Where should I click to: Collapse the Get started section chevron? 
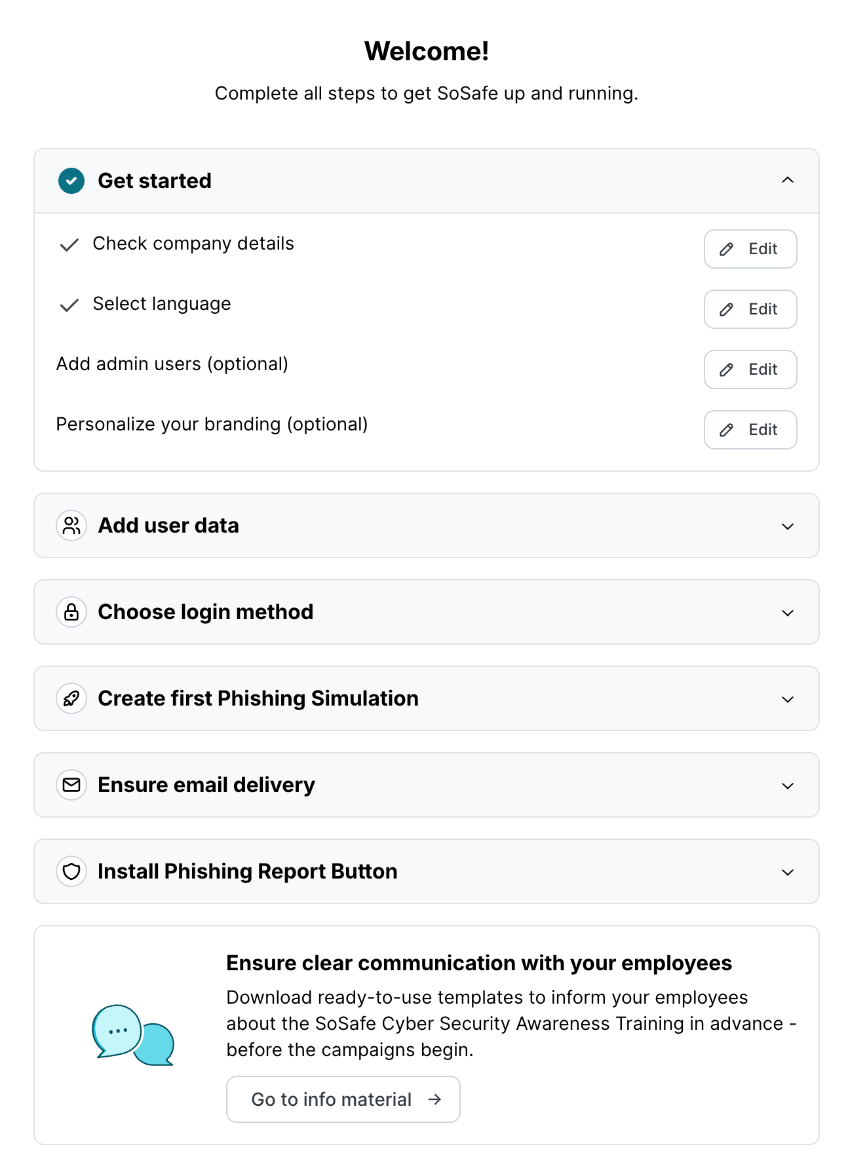pyautogui.click(x=788, y=180)
